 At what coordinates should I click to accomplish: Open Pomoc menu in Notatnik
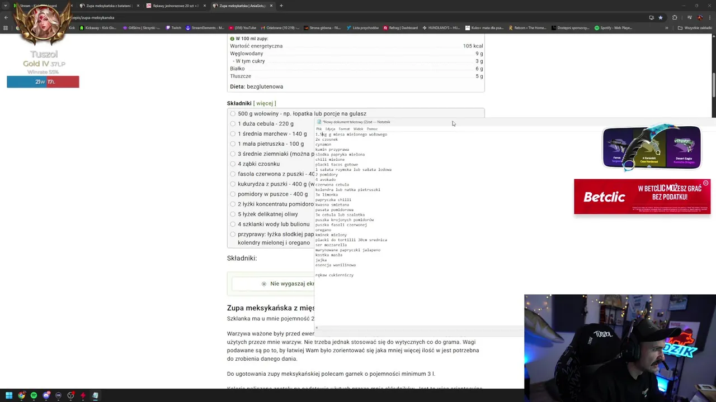pos(372,129)
